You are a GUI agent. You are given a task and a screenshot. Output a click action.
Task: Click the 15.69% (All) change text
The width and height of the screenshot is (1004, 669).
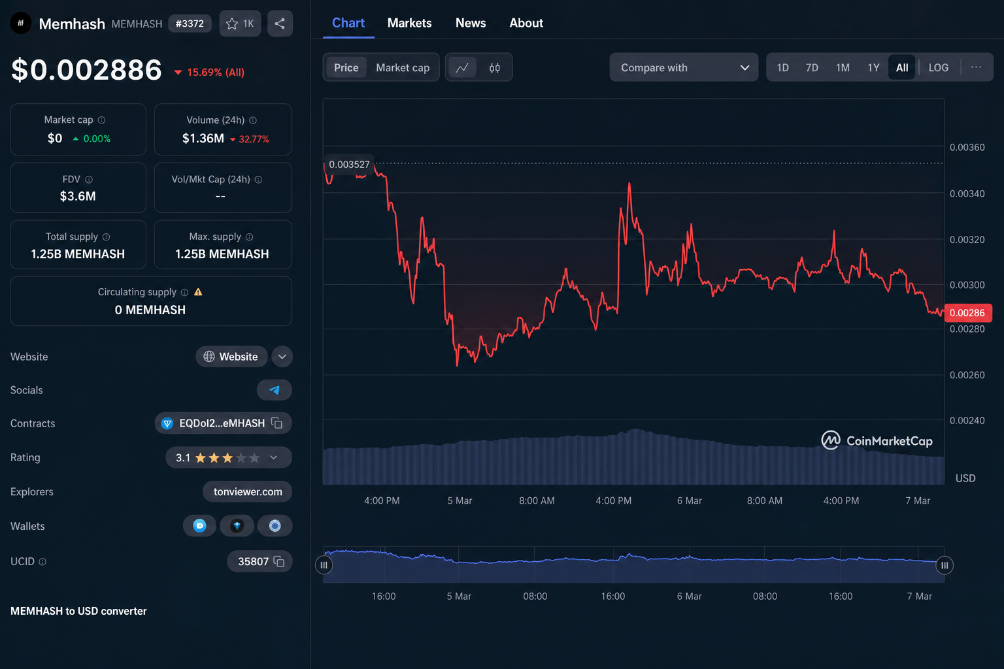(216, 73)
